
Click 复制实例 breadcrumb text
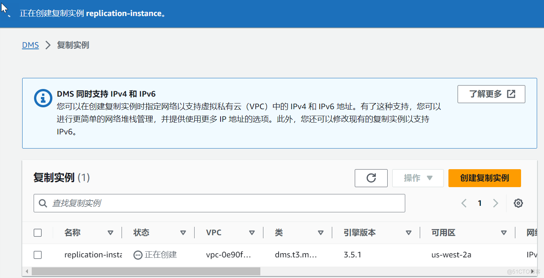(73, 45)
